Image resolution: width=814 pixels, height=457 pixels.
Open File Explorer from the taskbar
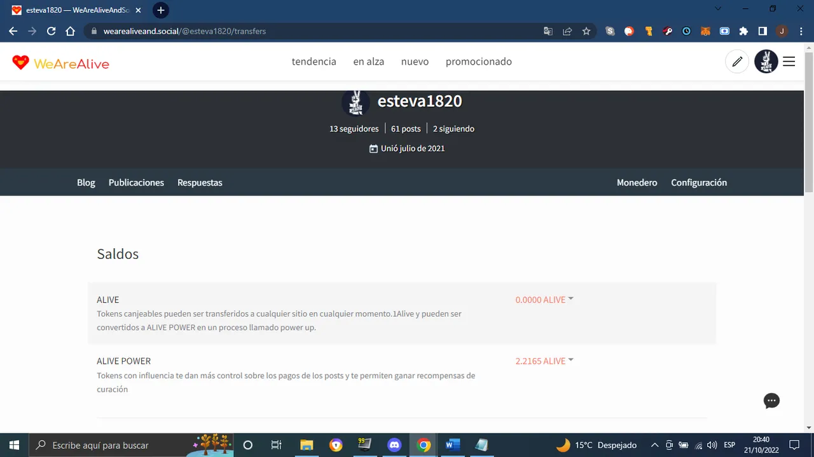click(x=307, y=445)
